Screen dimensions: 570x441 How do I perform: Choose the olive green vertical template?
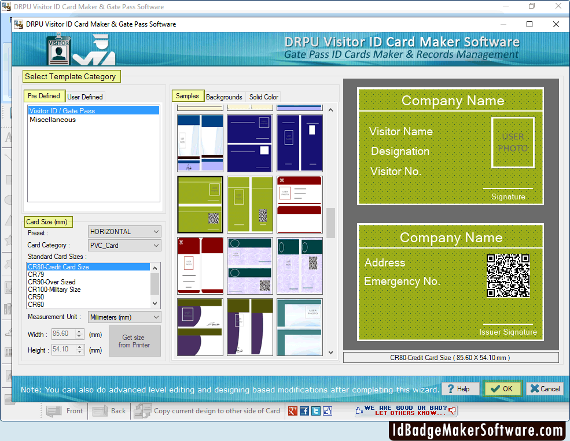click(x=250, y=205)
